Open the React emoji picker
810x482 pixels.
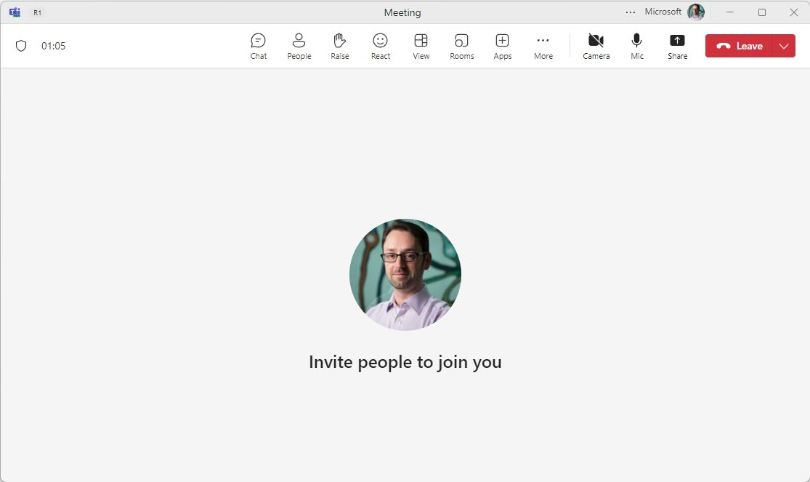point(381,46)
